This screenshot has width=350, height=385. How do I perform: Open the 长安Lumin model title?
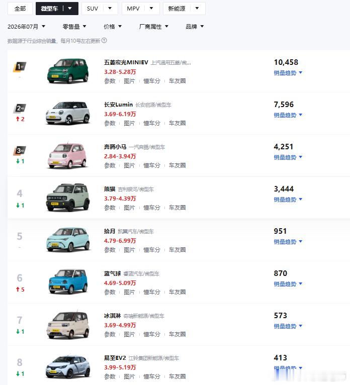(118, 105)
